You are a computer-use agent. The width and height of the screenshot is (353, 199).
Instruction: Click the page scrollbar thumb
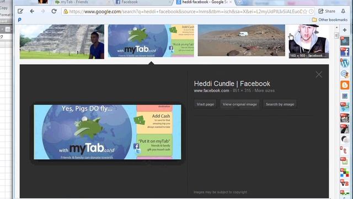[336, 35]
